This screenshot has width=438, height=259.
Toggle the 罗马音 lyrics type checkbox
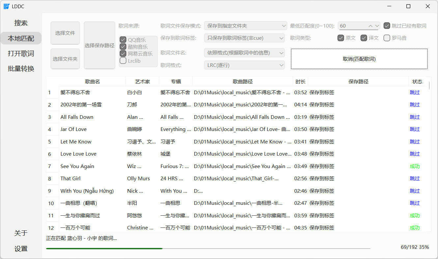point(387,38)
